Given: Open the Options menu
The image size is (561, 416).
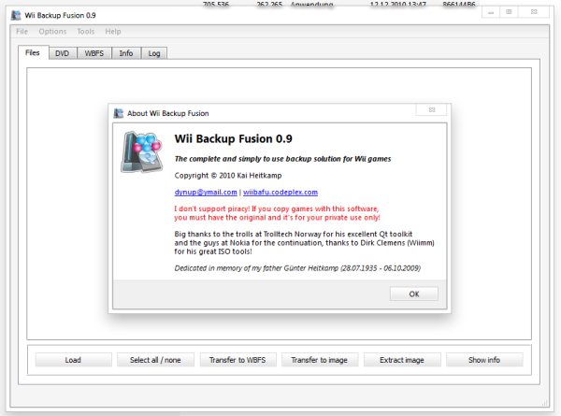Looking at the screenshot, I should (x=52, y=32).
